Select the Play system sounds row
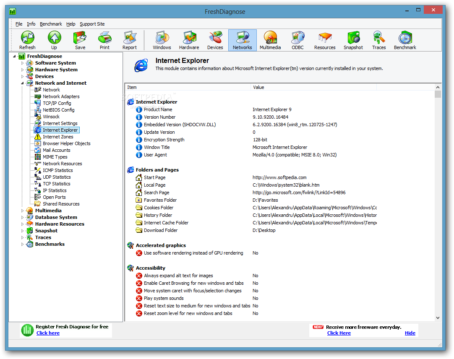Viewport: 454px width, 359px height. tap(280, 298)
